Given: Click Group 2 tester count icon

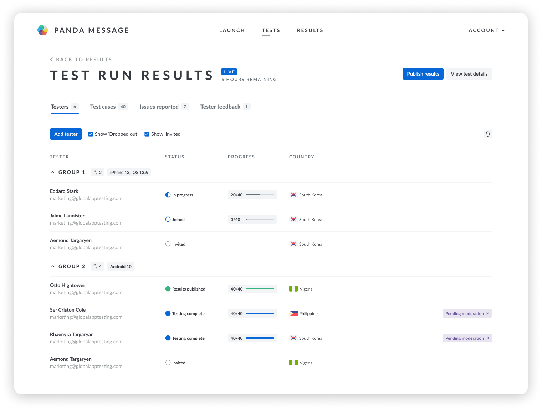Looking at the screenshot, I should click(x=95, y=266).
